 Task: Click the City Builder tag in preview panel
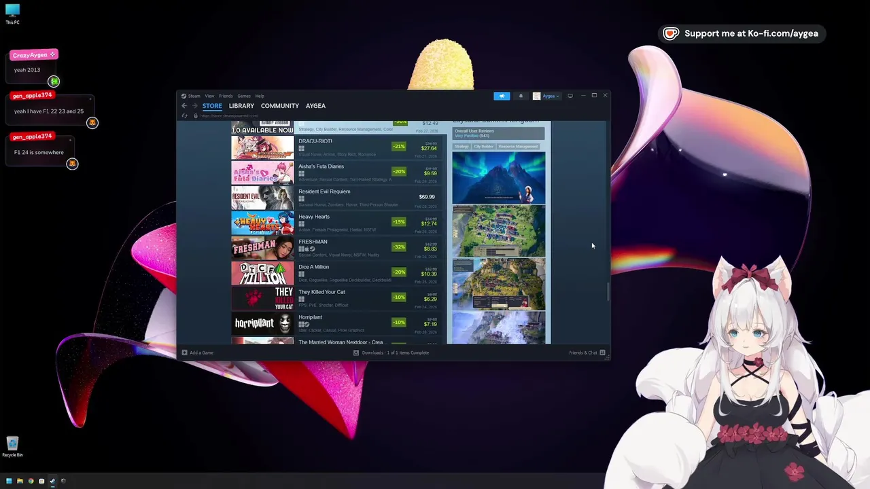click(x=483, y=146)
